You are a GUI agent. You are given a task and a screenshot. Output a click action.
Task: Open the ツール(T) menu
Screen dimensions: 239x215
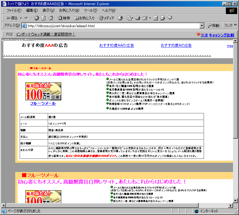(x=91, y=10)
